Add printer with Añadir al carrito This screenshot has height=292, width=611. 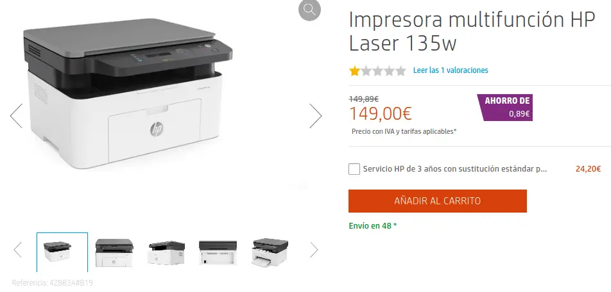point(438,201)
